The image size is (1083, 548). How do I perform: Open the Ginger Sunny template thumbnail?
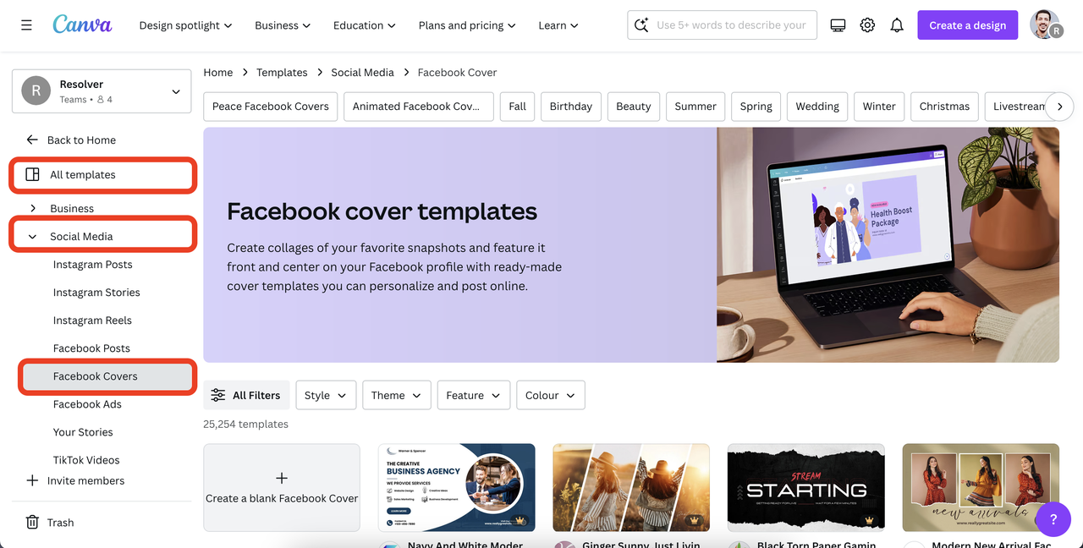631,487
